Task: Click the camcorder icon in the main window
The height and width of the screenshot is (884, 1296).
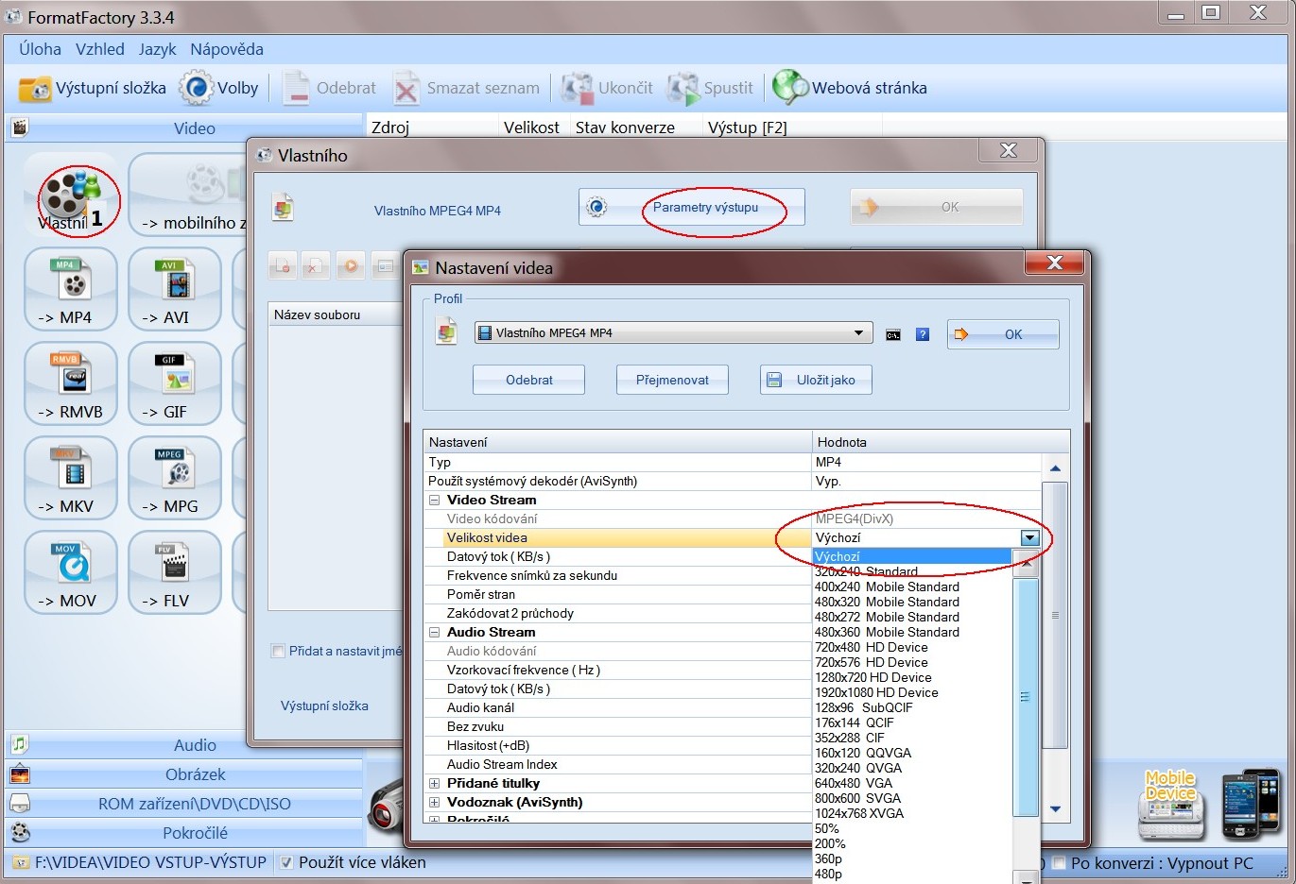Action: point(385,806)
